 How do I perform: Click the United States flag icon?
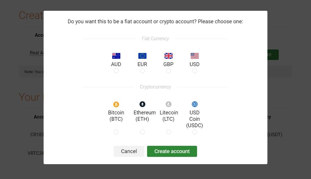tap(195, 56)
